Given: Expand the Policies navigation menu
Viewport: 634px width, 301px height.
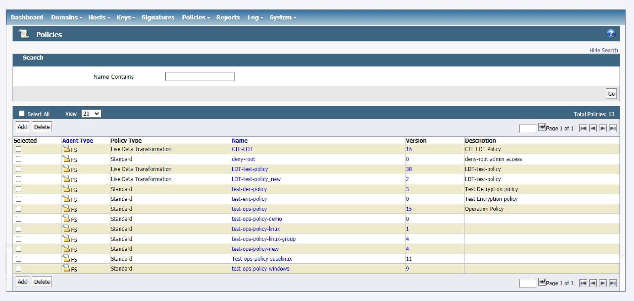Looking at the screenshot, I should (196, 17).
